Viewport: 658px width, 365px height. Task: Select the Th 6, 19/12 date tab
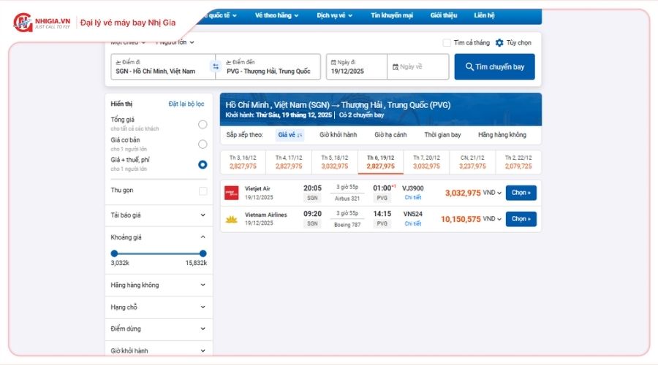click(381, 162)
